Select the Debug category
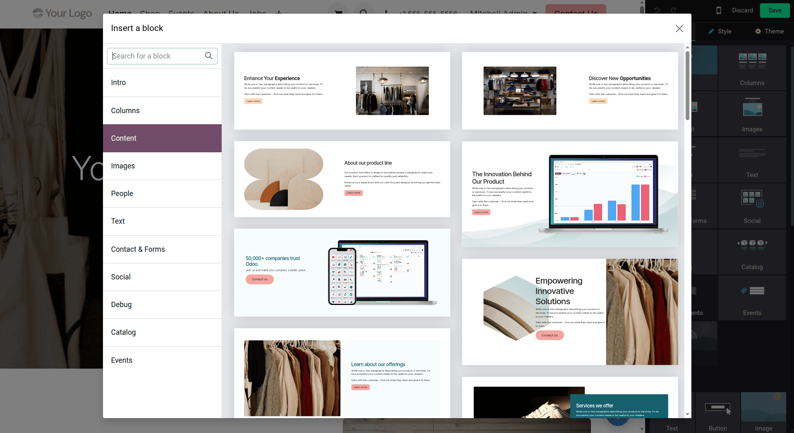 (x=162, y=305)
